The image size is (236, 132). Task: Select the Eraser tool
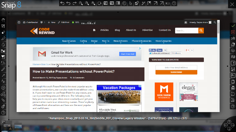(x=3, y=32)
